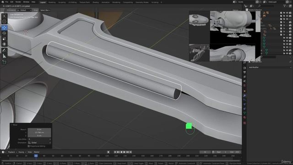The image size is (293, 165).
Task: Open the Options dropdown in viewport header
Action: pyautogui.click(x=236, y=10)
